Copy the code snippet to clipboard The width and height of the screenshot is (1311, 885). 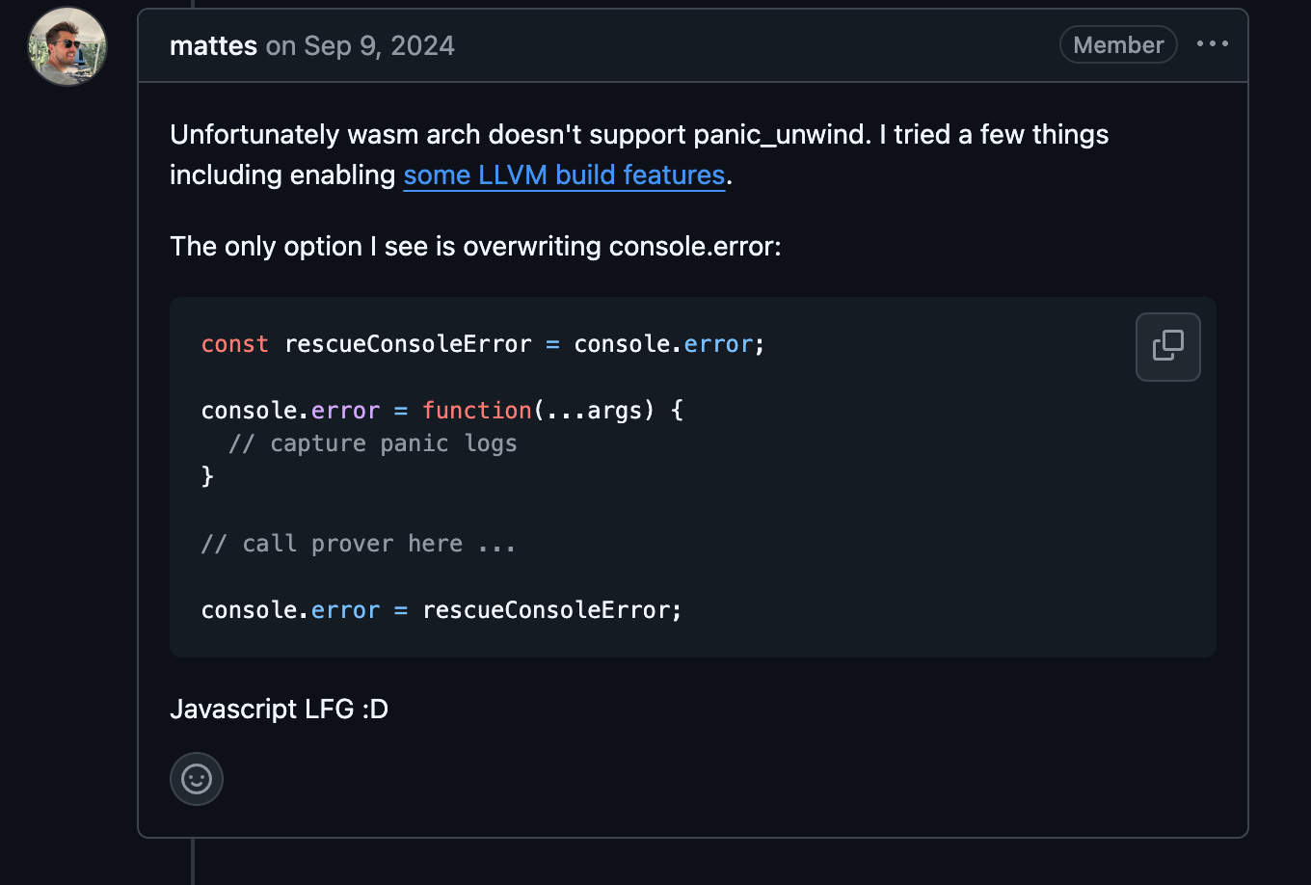(x=1167, y=346)
